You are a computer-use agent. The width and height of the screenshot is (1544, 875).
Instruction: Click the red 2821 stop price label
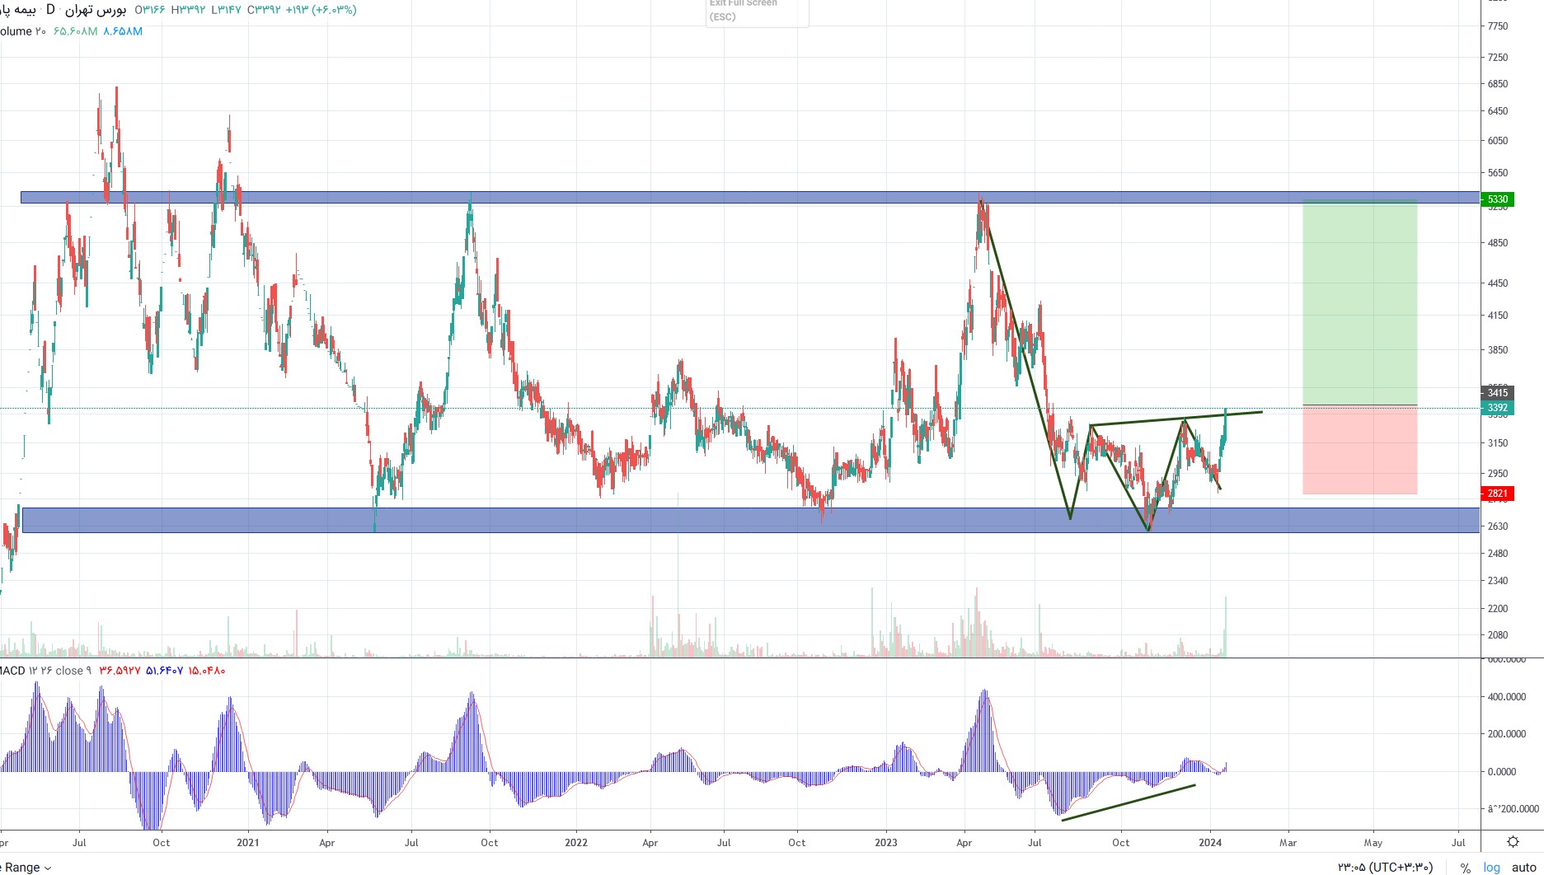[1497, 494]
